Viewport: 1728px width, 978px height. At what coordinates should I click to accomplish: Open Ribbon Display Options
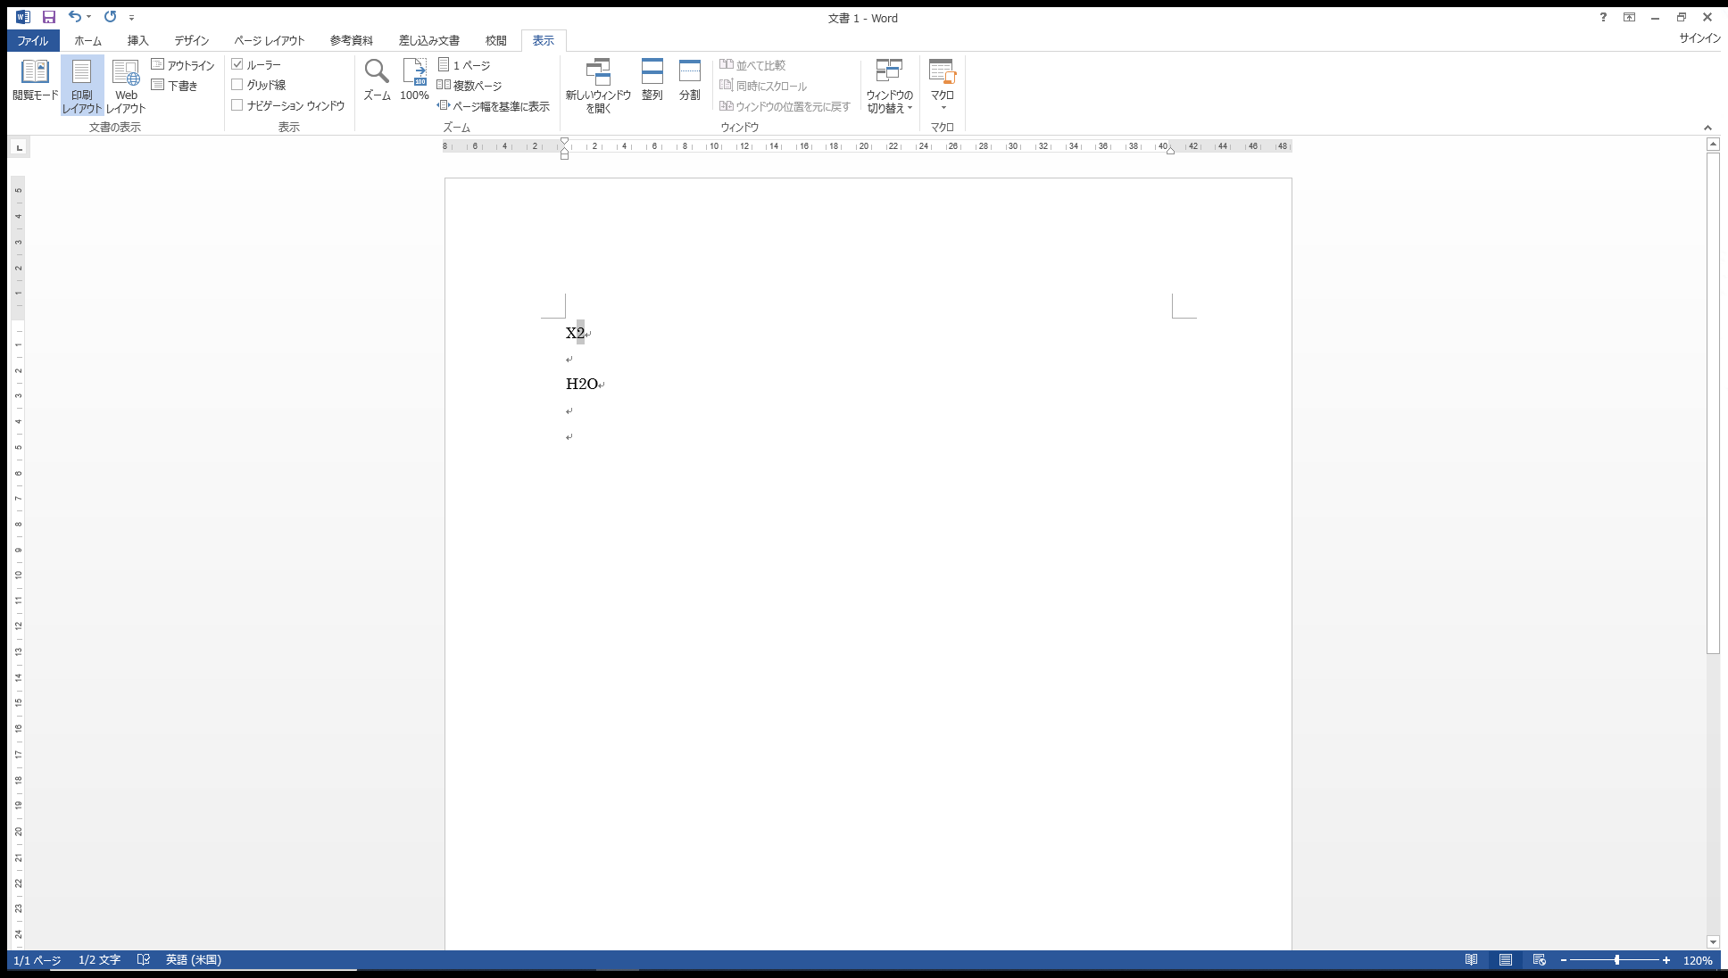pos(1629,17)
